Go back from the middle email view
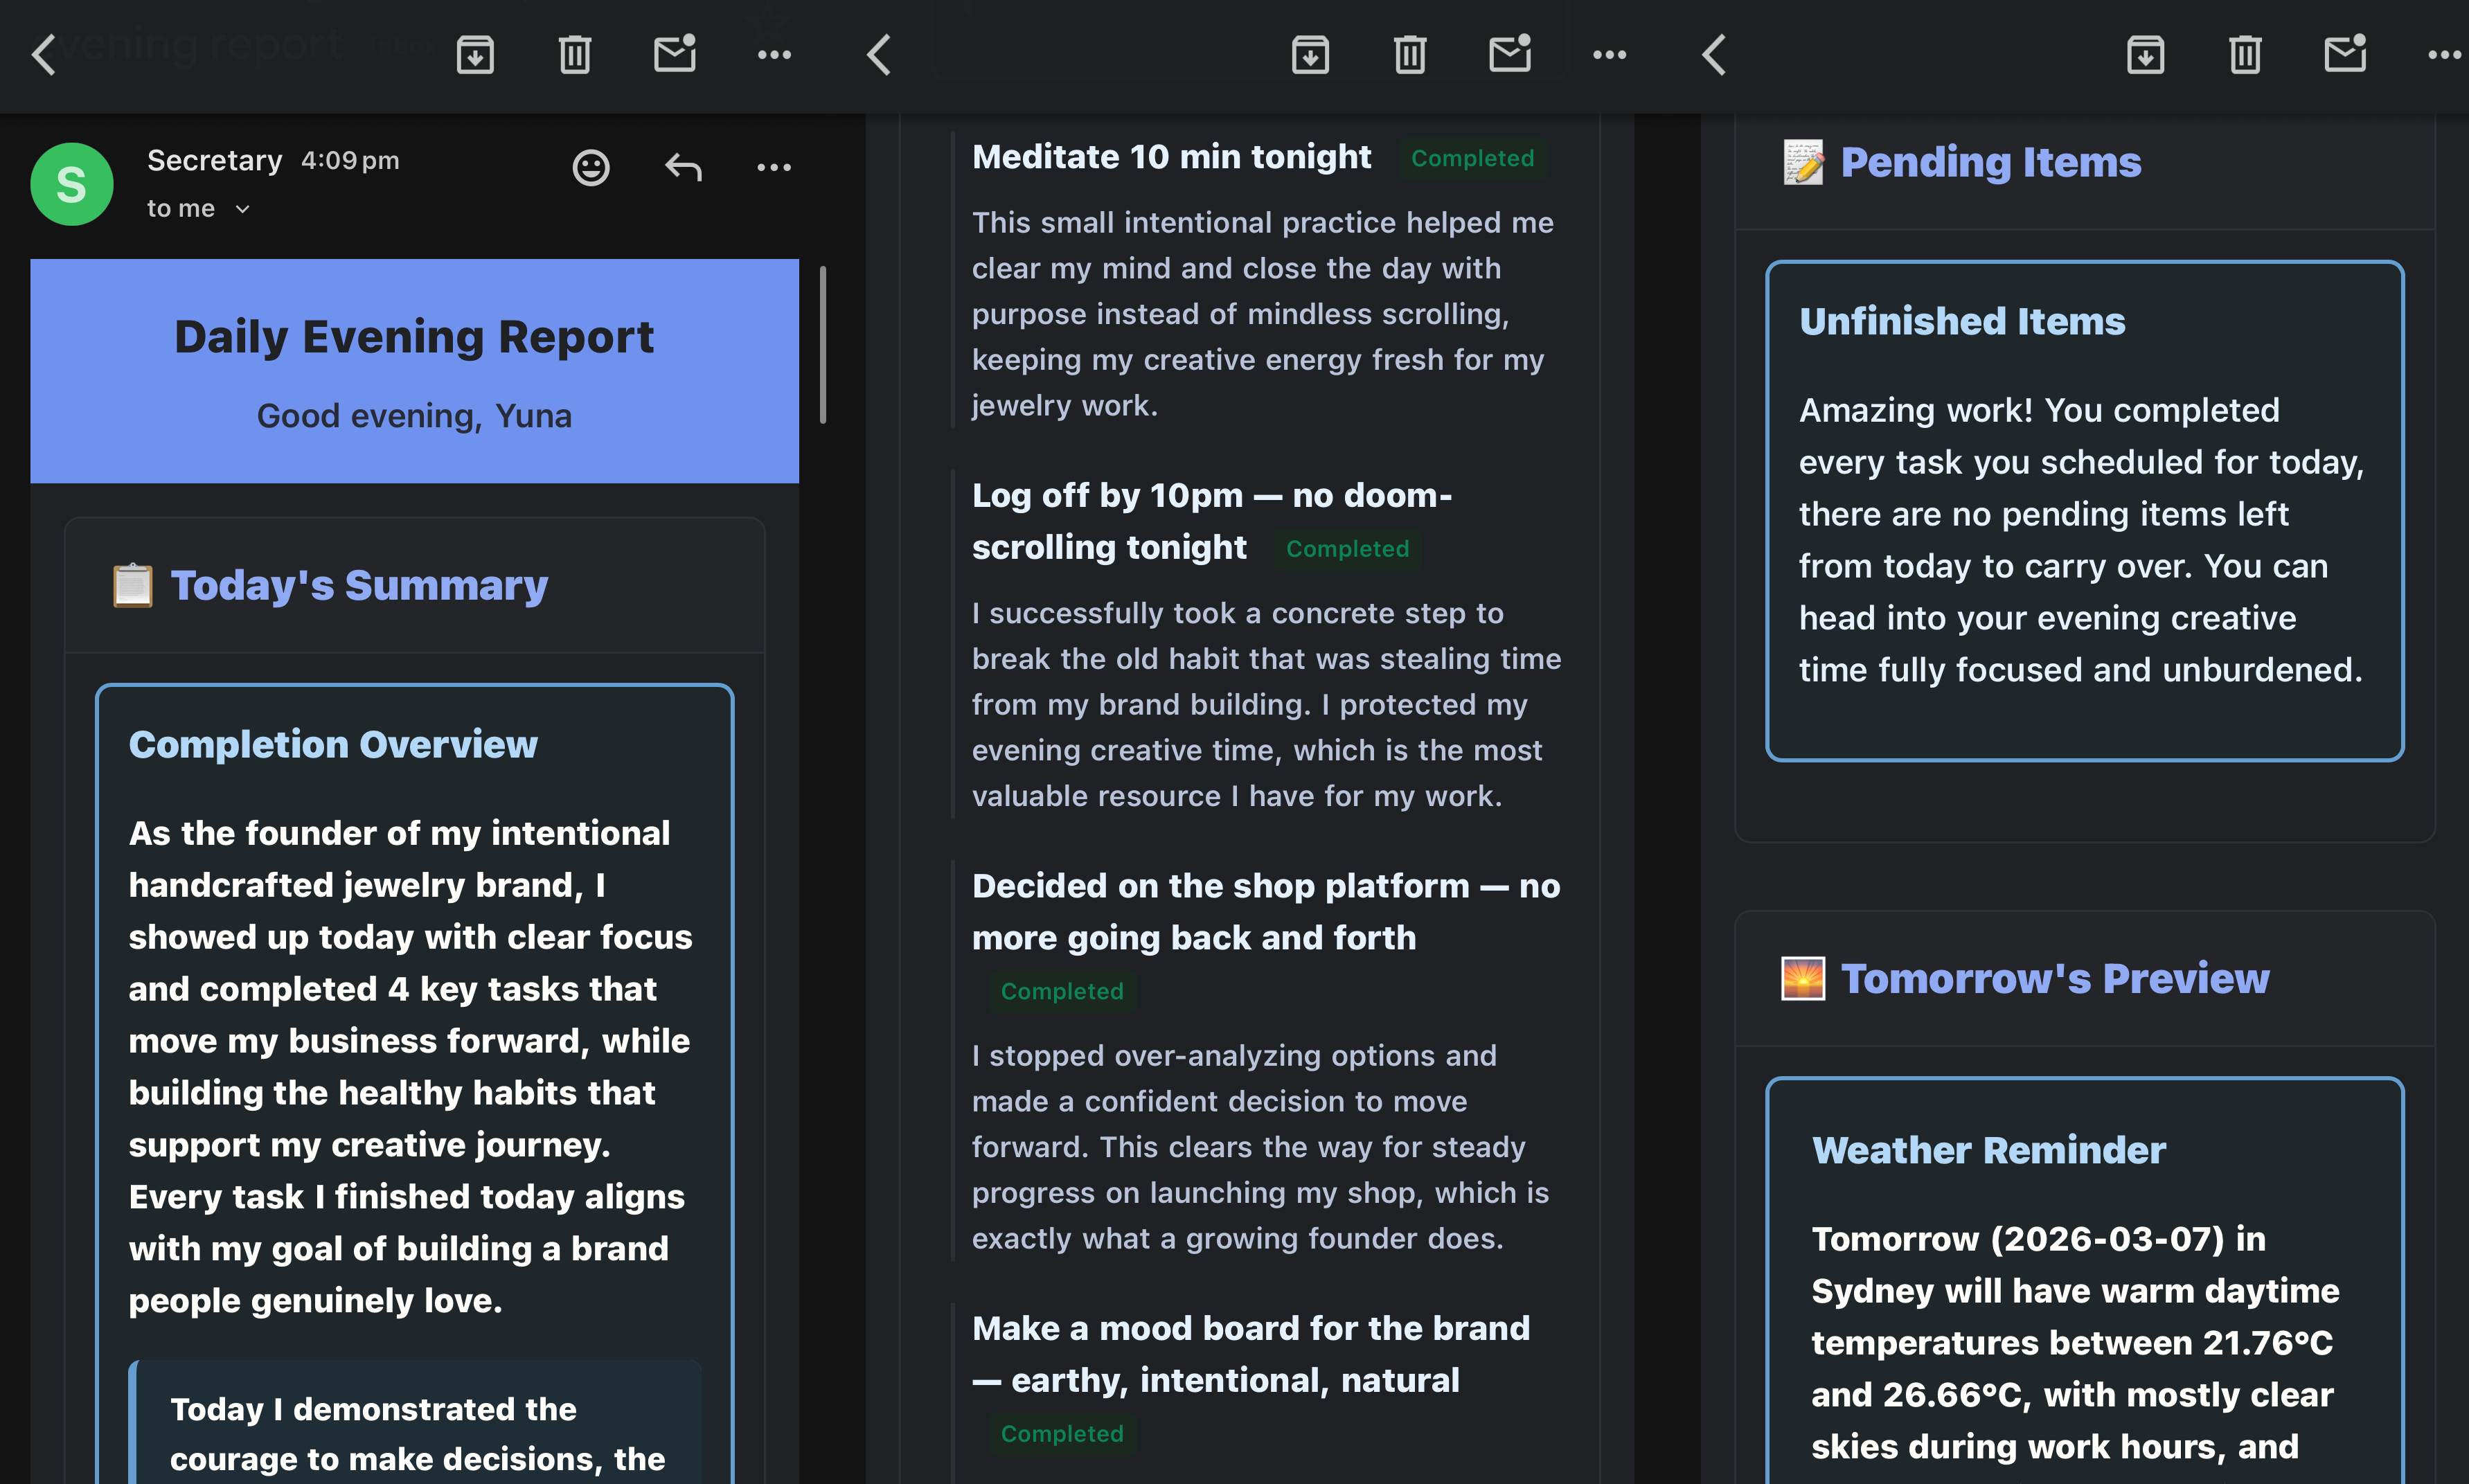The width and height of the screenshot is (2469, 1484). click(878, 55)
